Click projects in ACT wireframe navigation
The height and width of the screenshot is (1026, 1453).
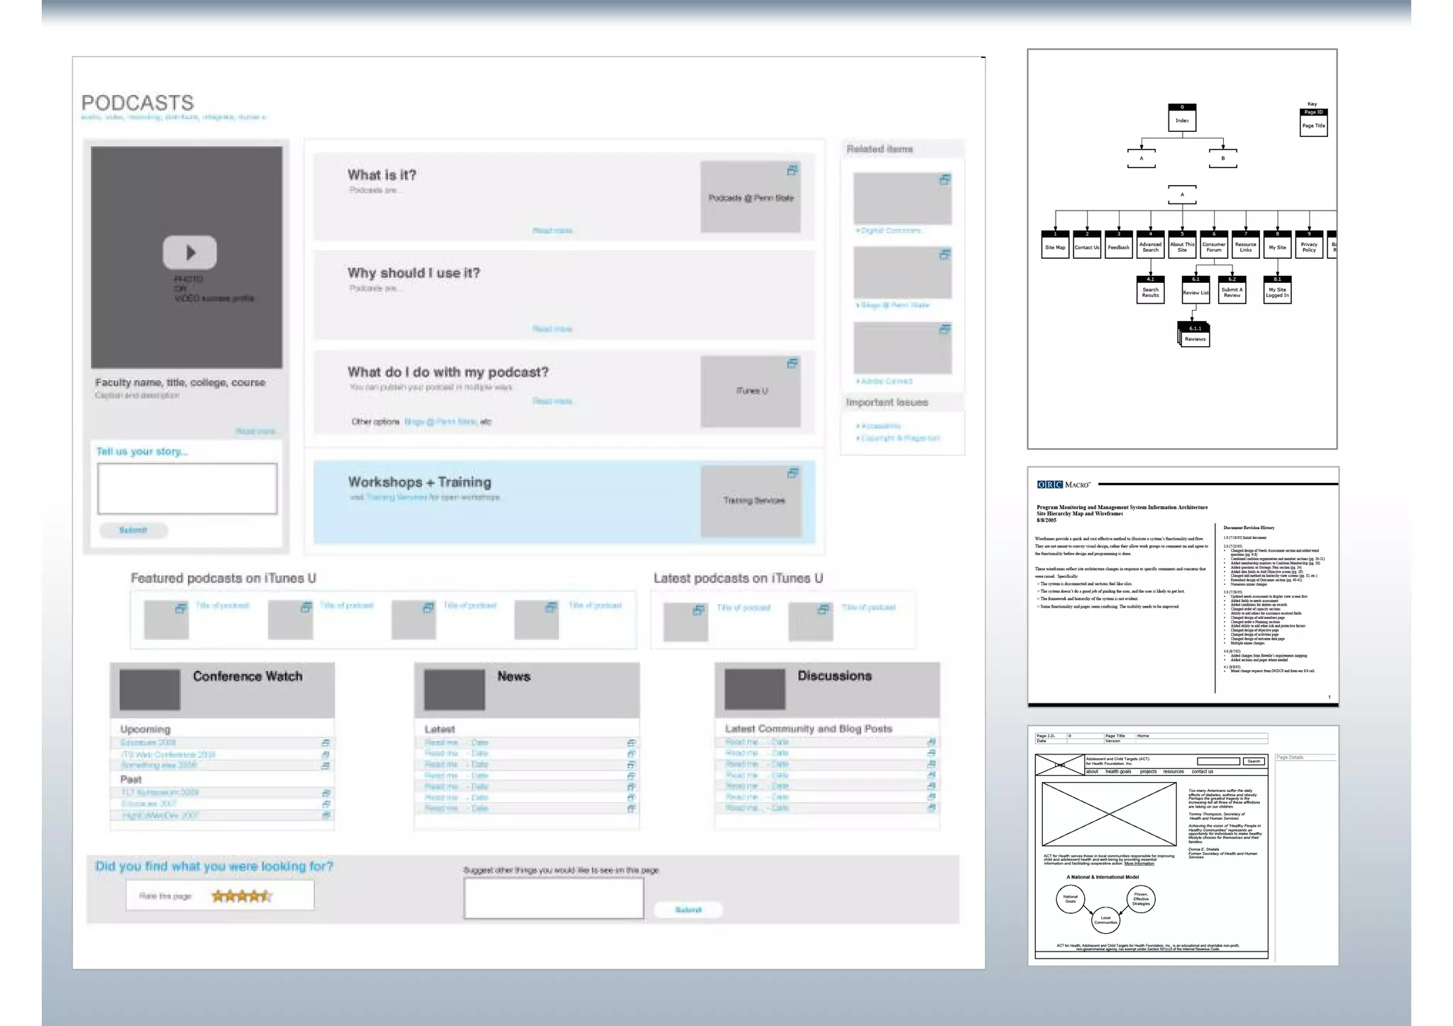point(1148,771)
